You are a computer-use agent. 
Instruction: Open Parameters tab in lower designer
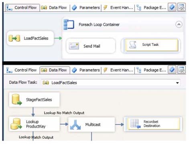[x=85, y=70]
